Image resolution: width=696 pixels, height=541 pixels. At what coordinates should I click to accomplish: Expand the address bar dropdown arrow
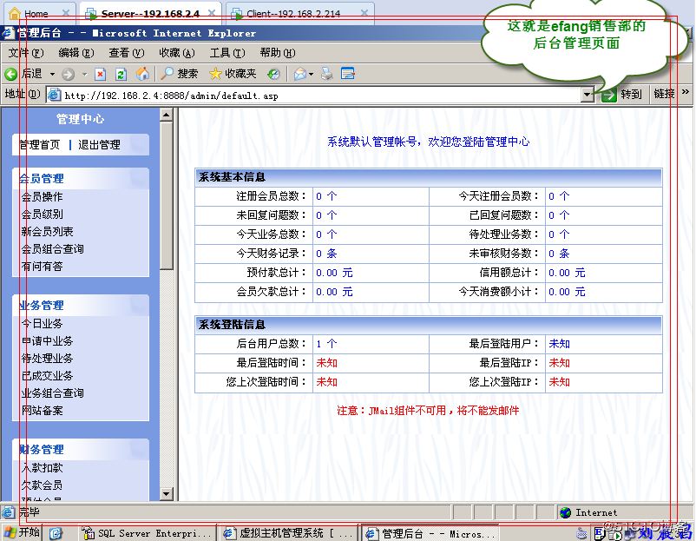[587, 95]
